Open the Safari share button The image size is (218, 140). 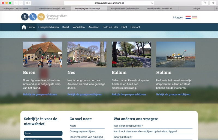point(205,3)
